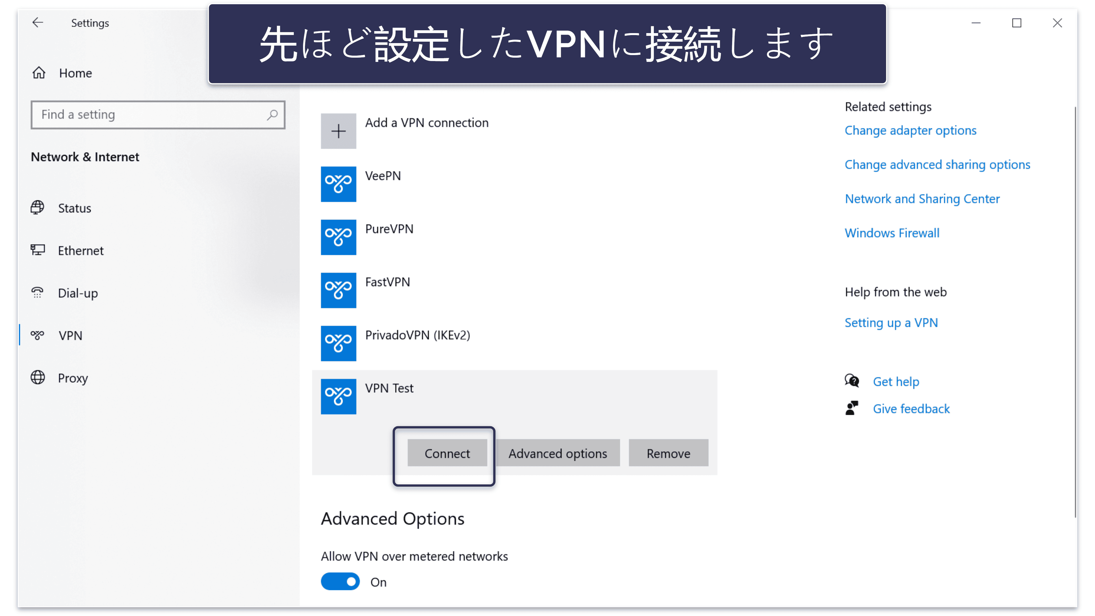1095x616 pixels.
Task: Select the Dial-up phone icon
Action: (37, 292)
